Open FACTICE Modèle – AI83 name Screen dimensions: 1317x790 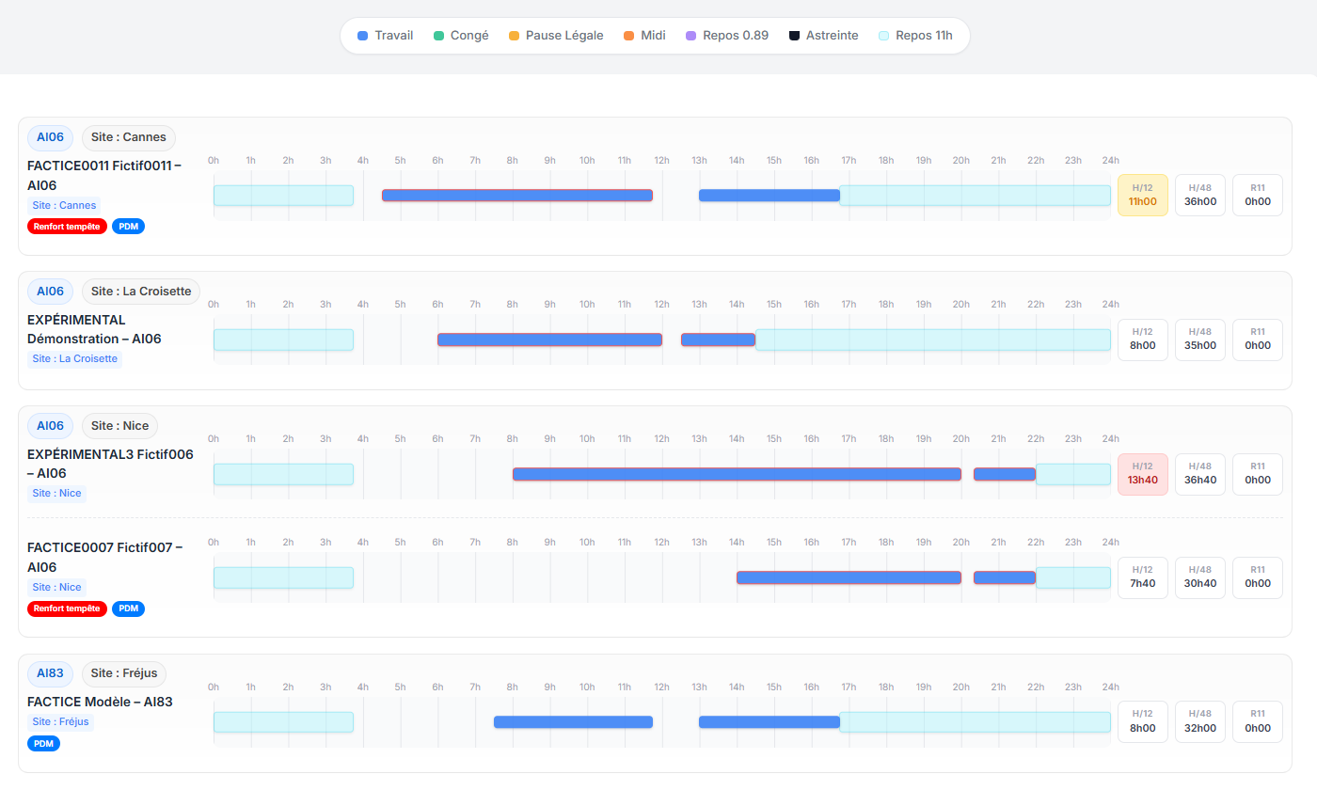pos(100,702)
